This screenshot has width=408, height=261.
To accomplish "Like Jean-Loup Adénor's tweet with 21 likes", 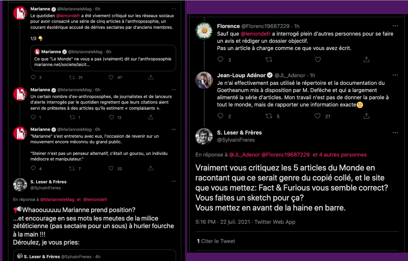I will coord(317,116).
